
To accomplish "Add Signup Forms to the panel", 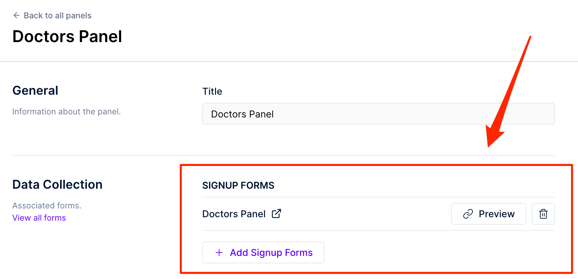I will (263, 253).
